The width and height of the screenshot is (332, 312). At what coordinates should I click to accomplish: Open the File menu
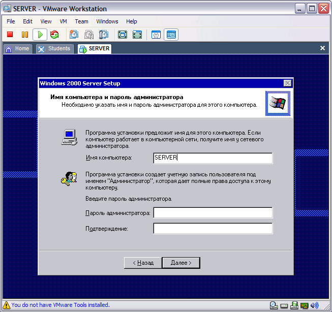(x=11, y=21)
